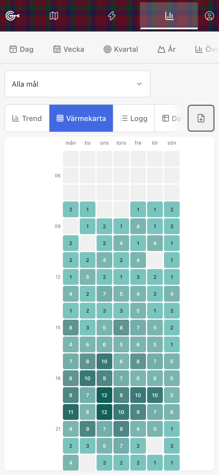Click the 8 cell on tors, row 15
This screenshot has width=219, height=475.
[121, 328]
